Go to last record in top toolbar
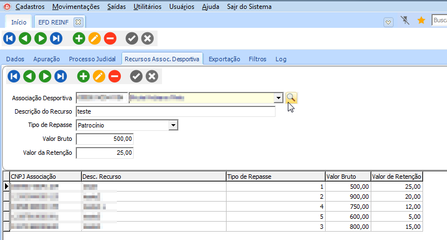The width and height of the screenshot is (447, 240). pyautogui.click(x=56, y=38)
